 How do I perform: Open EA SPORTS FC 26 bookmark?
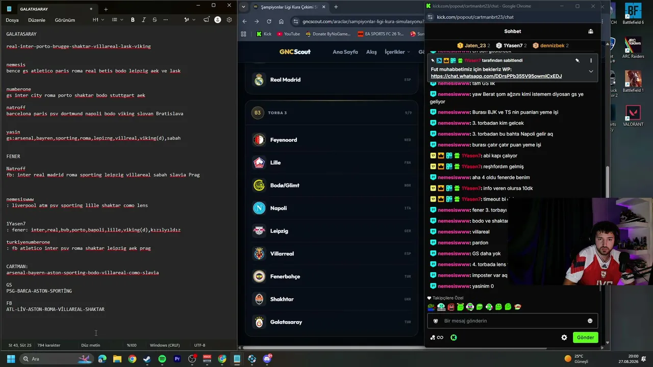click(x=381, y=34)
